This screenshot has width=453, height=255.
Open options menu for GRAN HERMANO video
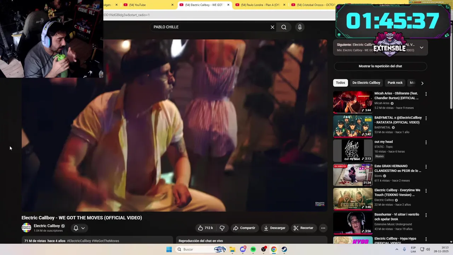(426, 167)
